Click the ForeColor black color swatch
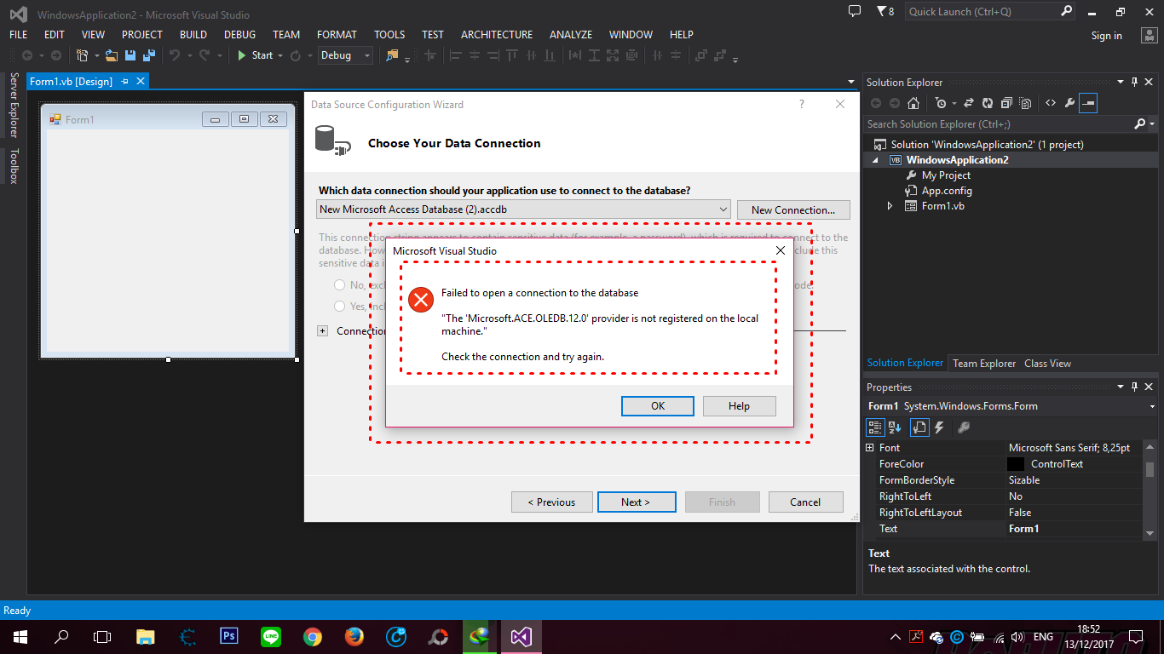Viewport: 1164px width, 654px height. coord(1015,464)
